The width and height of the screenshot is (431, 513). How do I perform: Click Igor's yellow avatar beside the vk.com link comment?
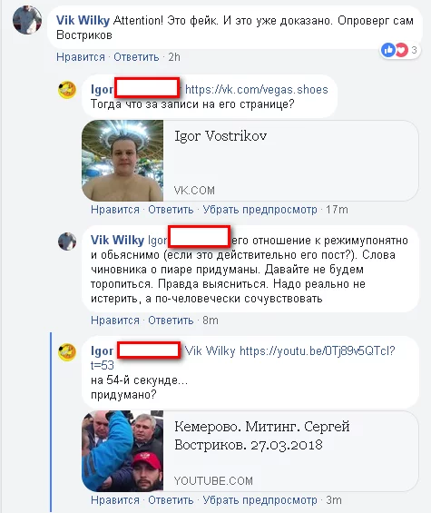[67, 90]
